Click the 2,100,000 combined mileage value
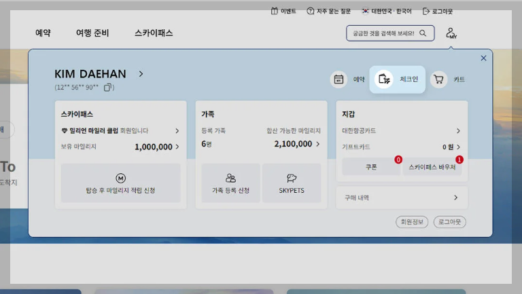 pos(293,144)
